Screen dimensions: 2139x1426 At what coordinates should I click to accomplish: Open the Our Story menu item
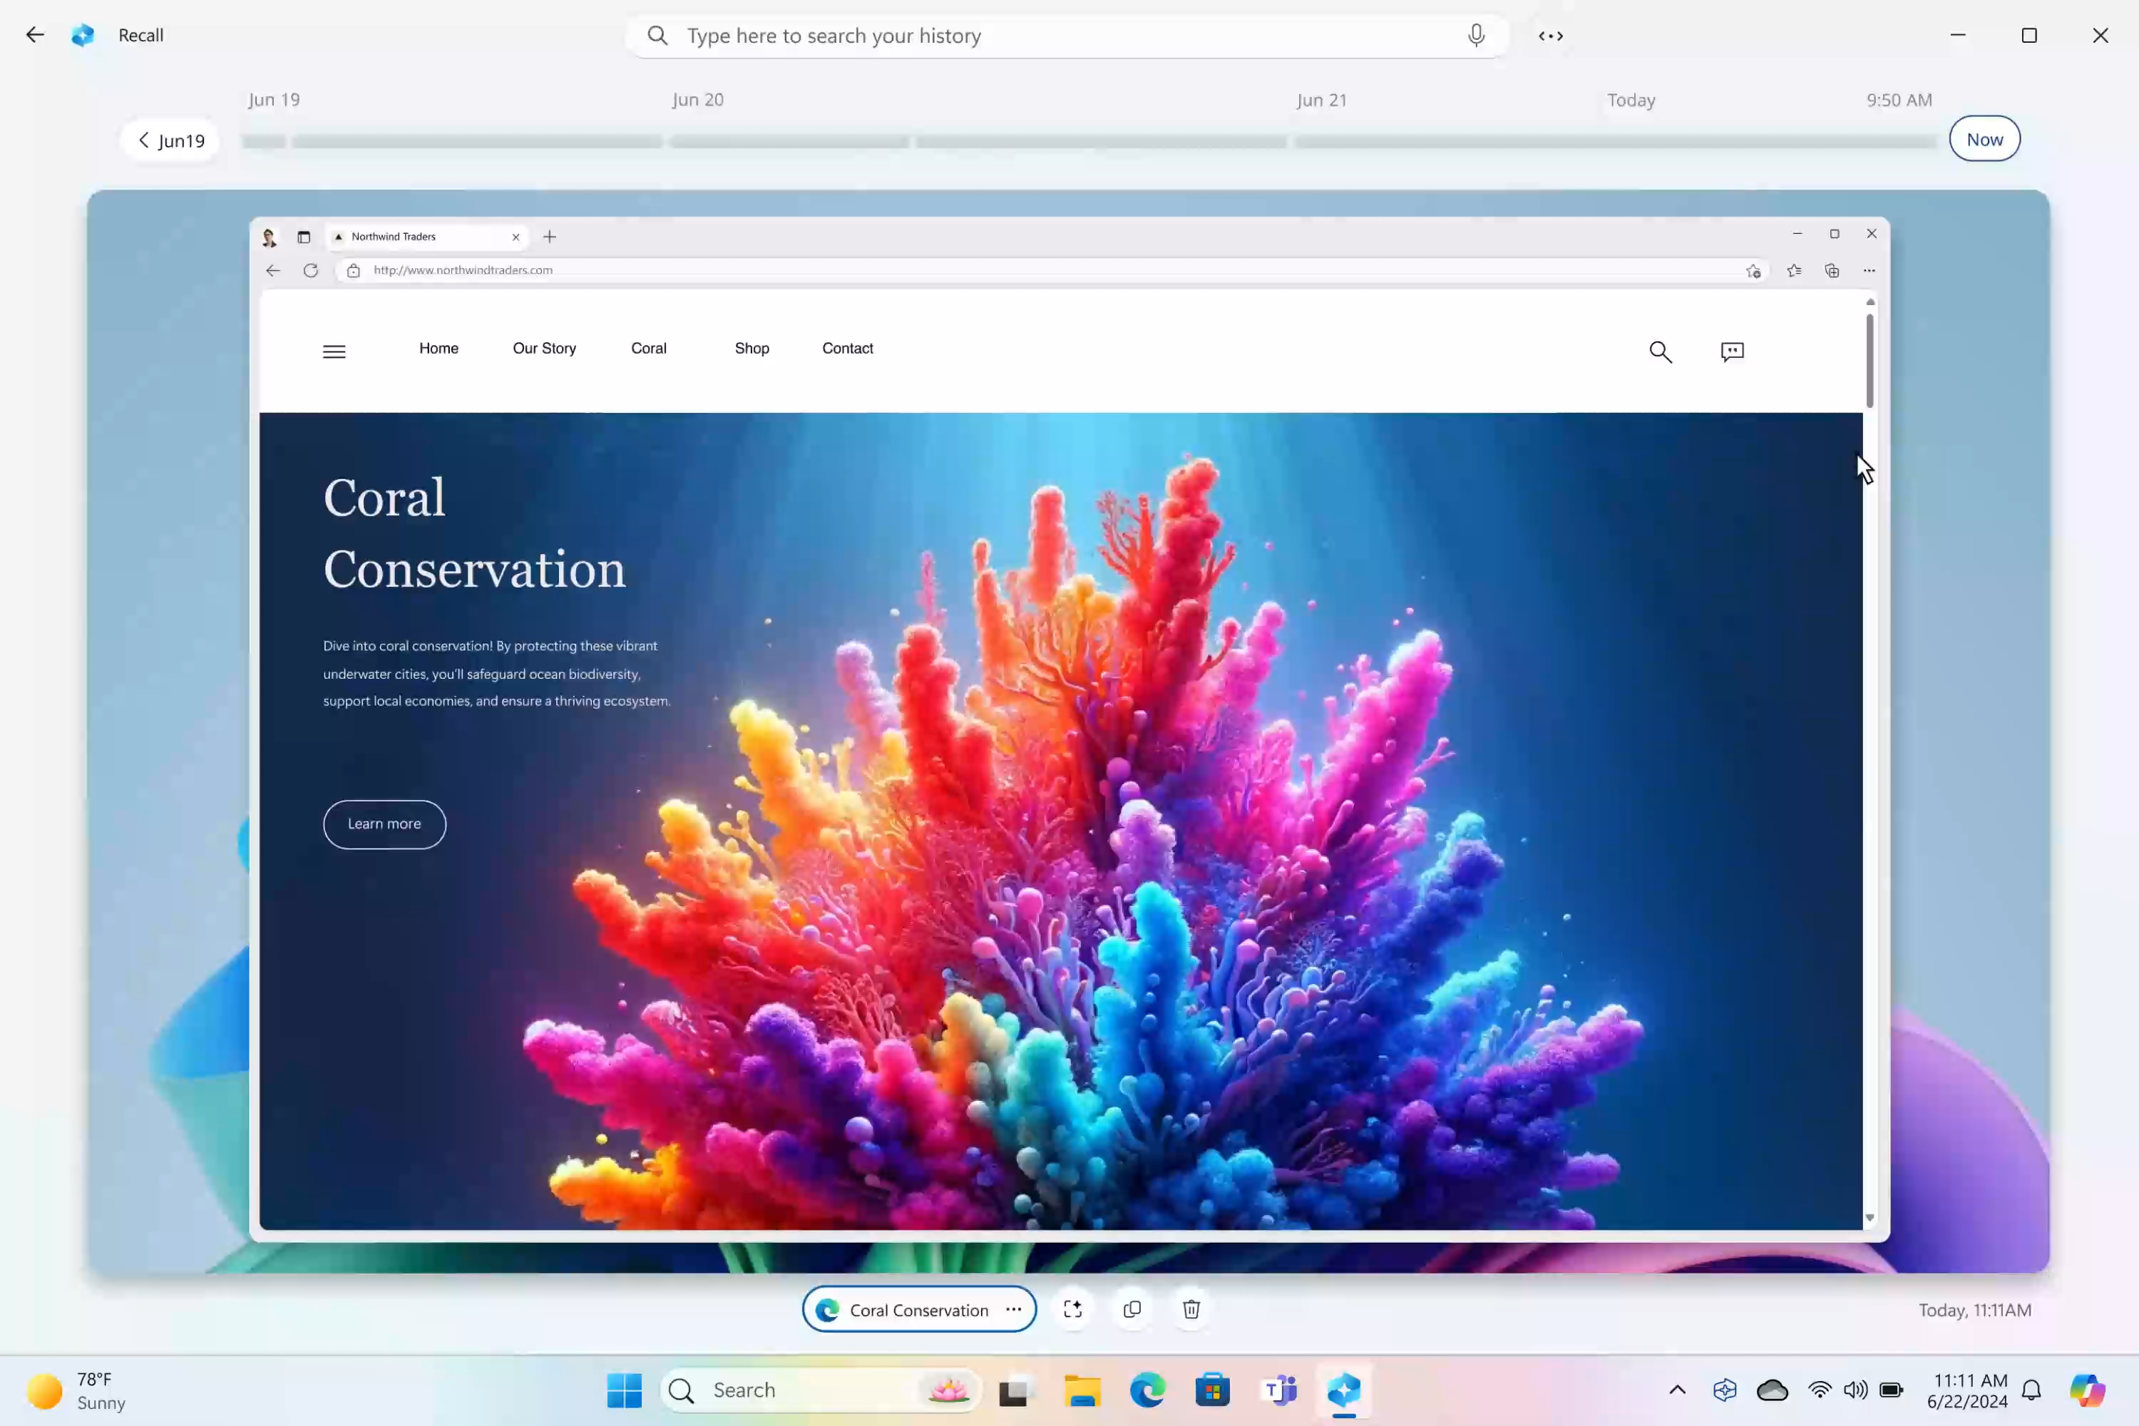click(544, 349)
